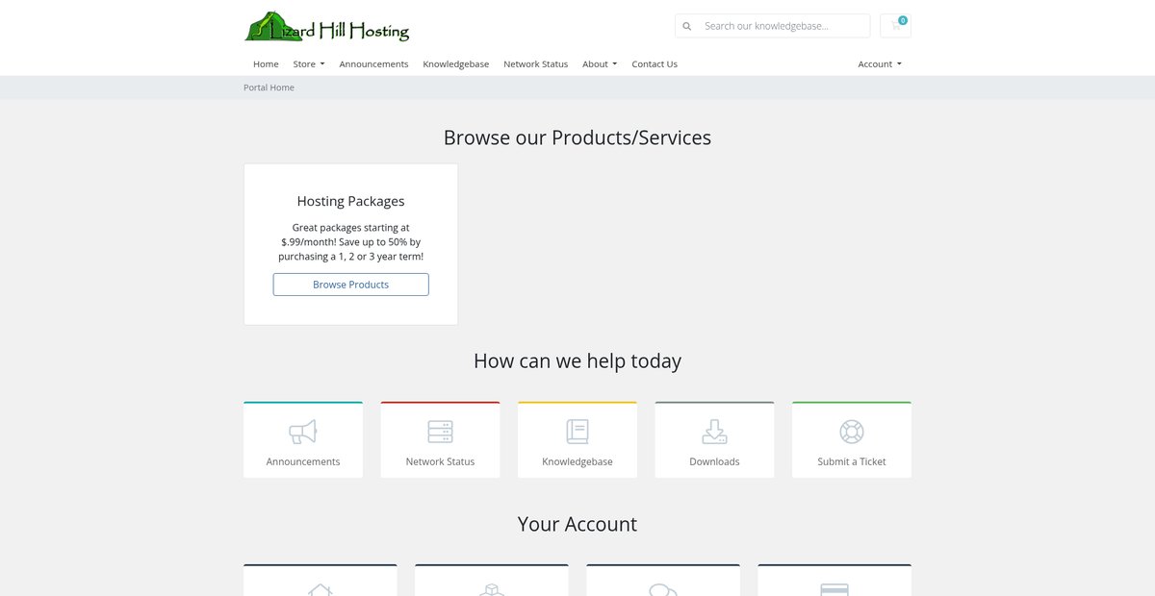Open the shopping cart icon
The image size is (1155, 596).
tap(895, 26)
